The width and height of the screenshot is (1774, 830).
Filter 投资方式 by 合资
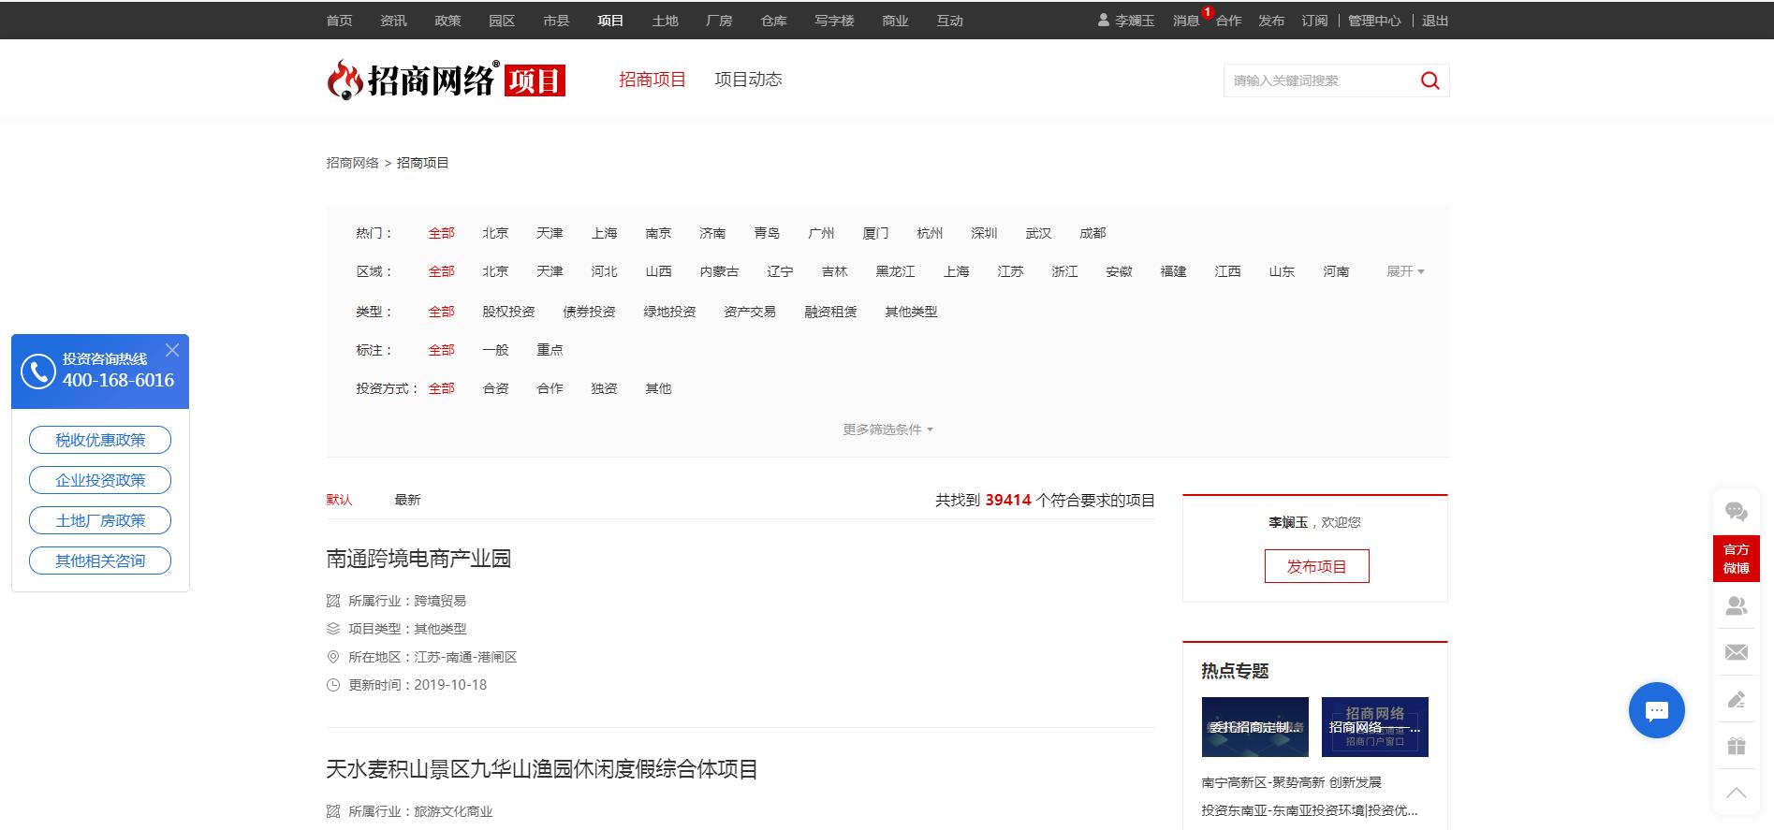click(x=495, y=388)
